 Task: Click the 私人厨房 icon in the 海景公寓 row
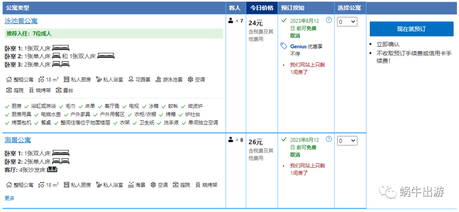(x=66, y=185)
